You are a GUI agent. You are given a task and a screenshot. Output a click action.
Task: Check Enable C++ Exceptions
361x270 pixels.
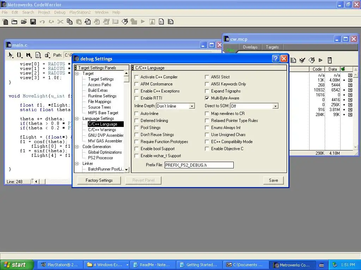tap(136, 91)
